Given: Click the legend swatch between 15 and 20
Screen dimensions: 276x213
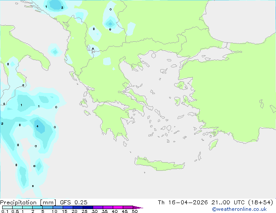Looking at the screenshot, I should click(x=67, y=207).
